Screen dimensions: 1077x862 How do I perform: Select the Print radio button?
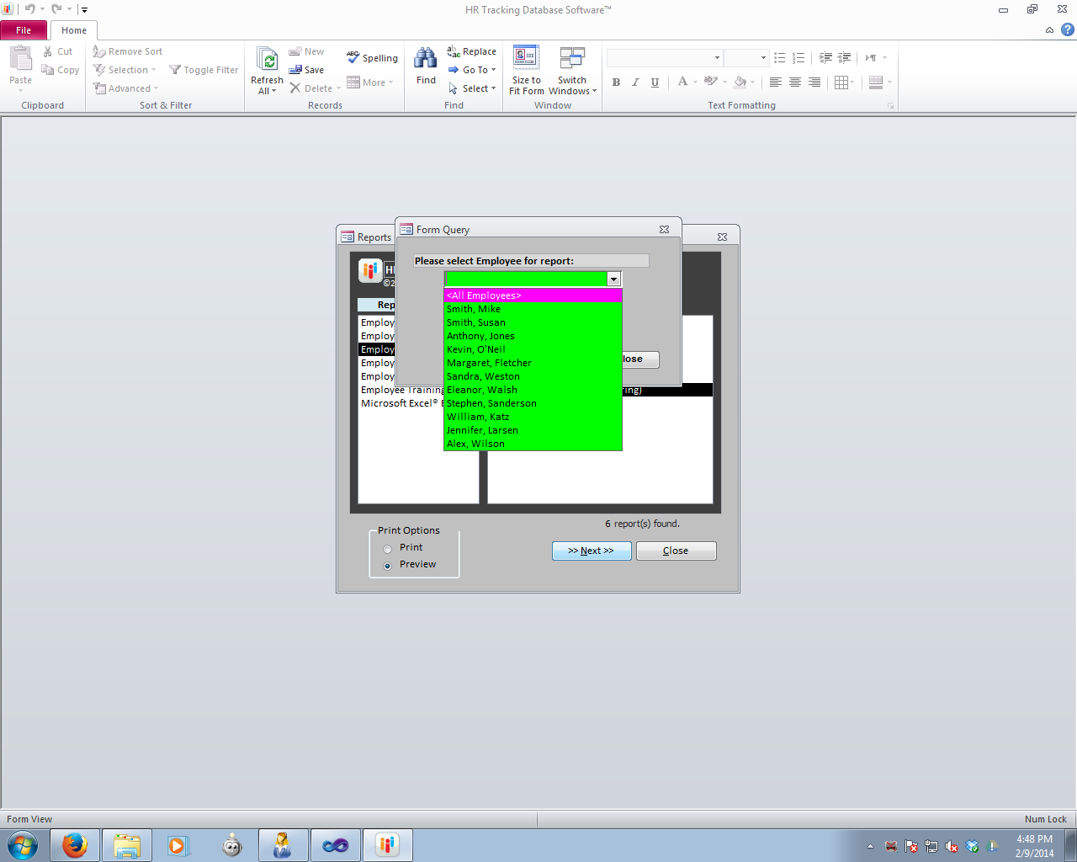[388, 549]
